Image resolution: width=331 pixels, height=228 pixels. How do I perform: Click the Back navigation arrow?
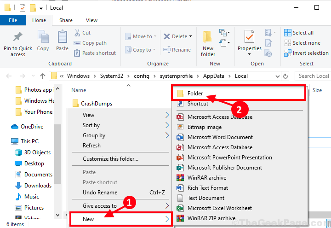[9, 76]
